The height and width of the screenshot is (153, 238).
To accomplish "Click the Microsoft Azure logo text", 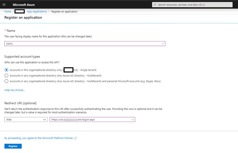I will click(24, 5).
